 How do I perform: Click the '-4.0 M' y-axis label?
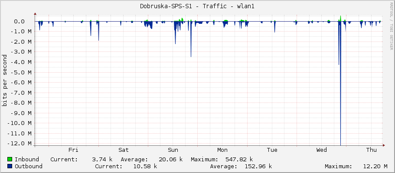click(x=21, y=62)
